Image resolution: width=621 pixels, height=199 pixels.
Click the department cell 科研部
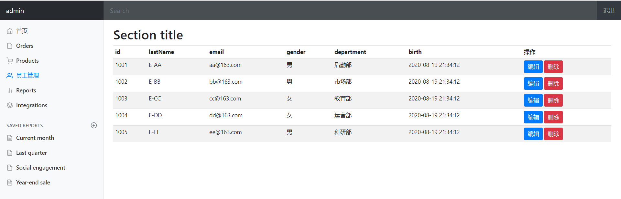[x=343, y=132]
